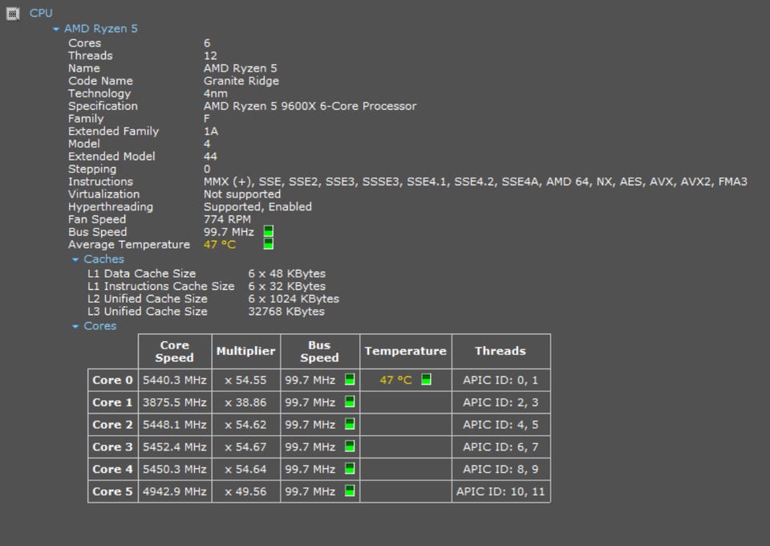This screenshot has width=770, height=546.
Task: Click Core 5 bus speed graph icon
Action: pyautogui.click(x=350, y=491)
